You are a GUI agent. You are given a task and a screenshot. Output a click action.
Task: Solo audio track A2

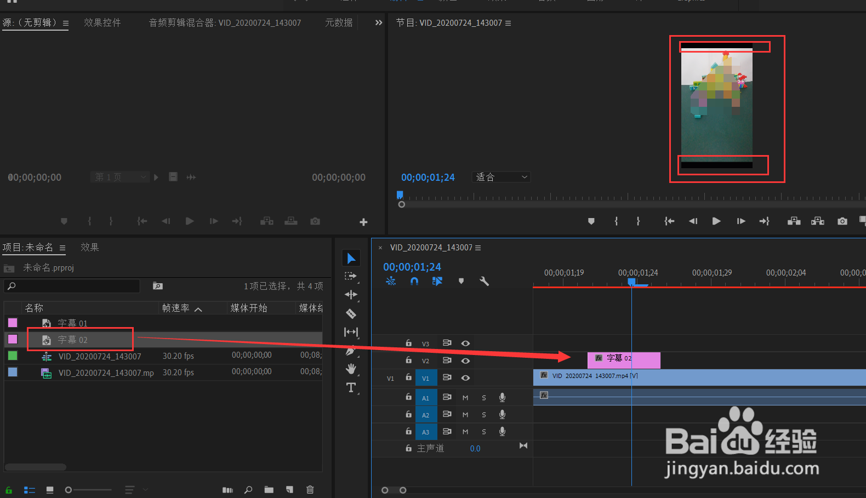pyautogui.click(x=484, y=415)
